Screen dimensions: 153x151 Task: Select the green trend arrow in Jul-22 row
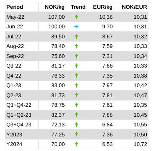coord(76,37)
